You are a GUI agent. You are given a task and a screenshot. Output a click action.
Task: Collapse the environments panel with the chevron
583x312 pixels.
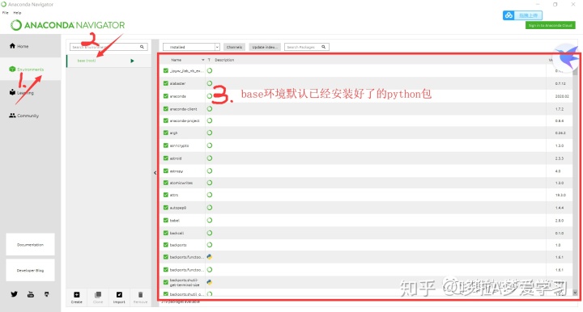[x=155, y=172]
